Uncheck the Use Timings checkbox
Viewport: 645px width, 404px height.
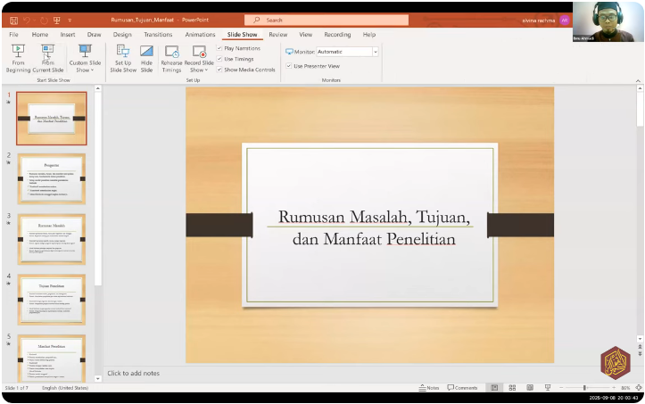pos(219,59)
